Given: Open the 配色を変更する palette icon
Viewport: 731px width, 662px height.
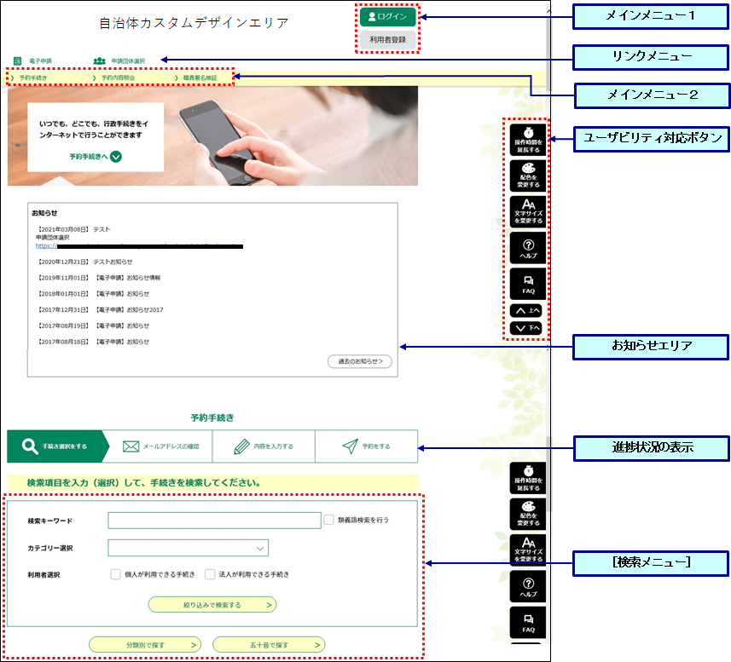Looking at the screenshot, I should [x=526, y=175].
